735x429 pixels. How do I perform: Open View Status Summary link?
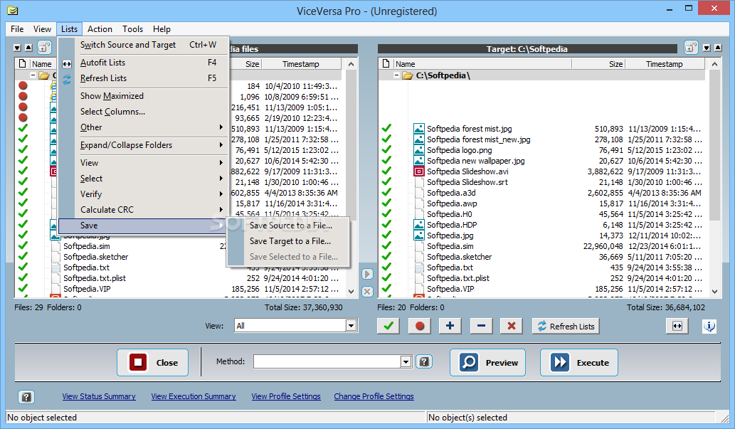99,396
